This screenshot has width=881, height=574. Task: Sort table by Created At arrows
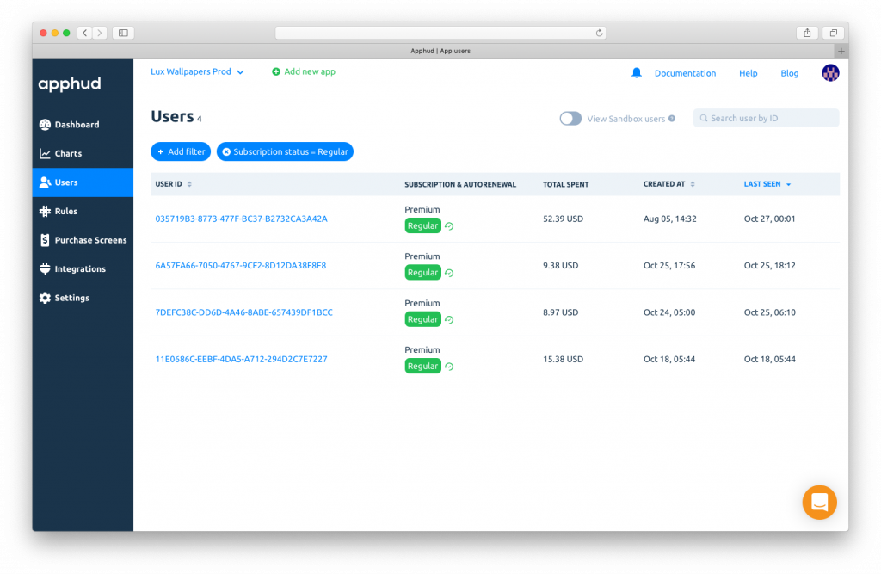[693, 184]
